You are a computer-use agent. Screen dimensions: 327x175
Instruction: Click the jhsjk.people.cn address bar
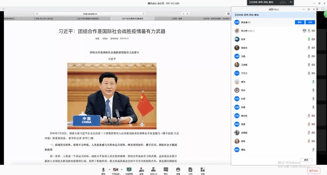[x=90, y=14]
